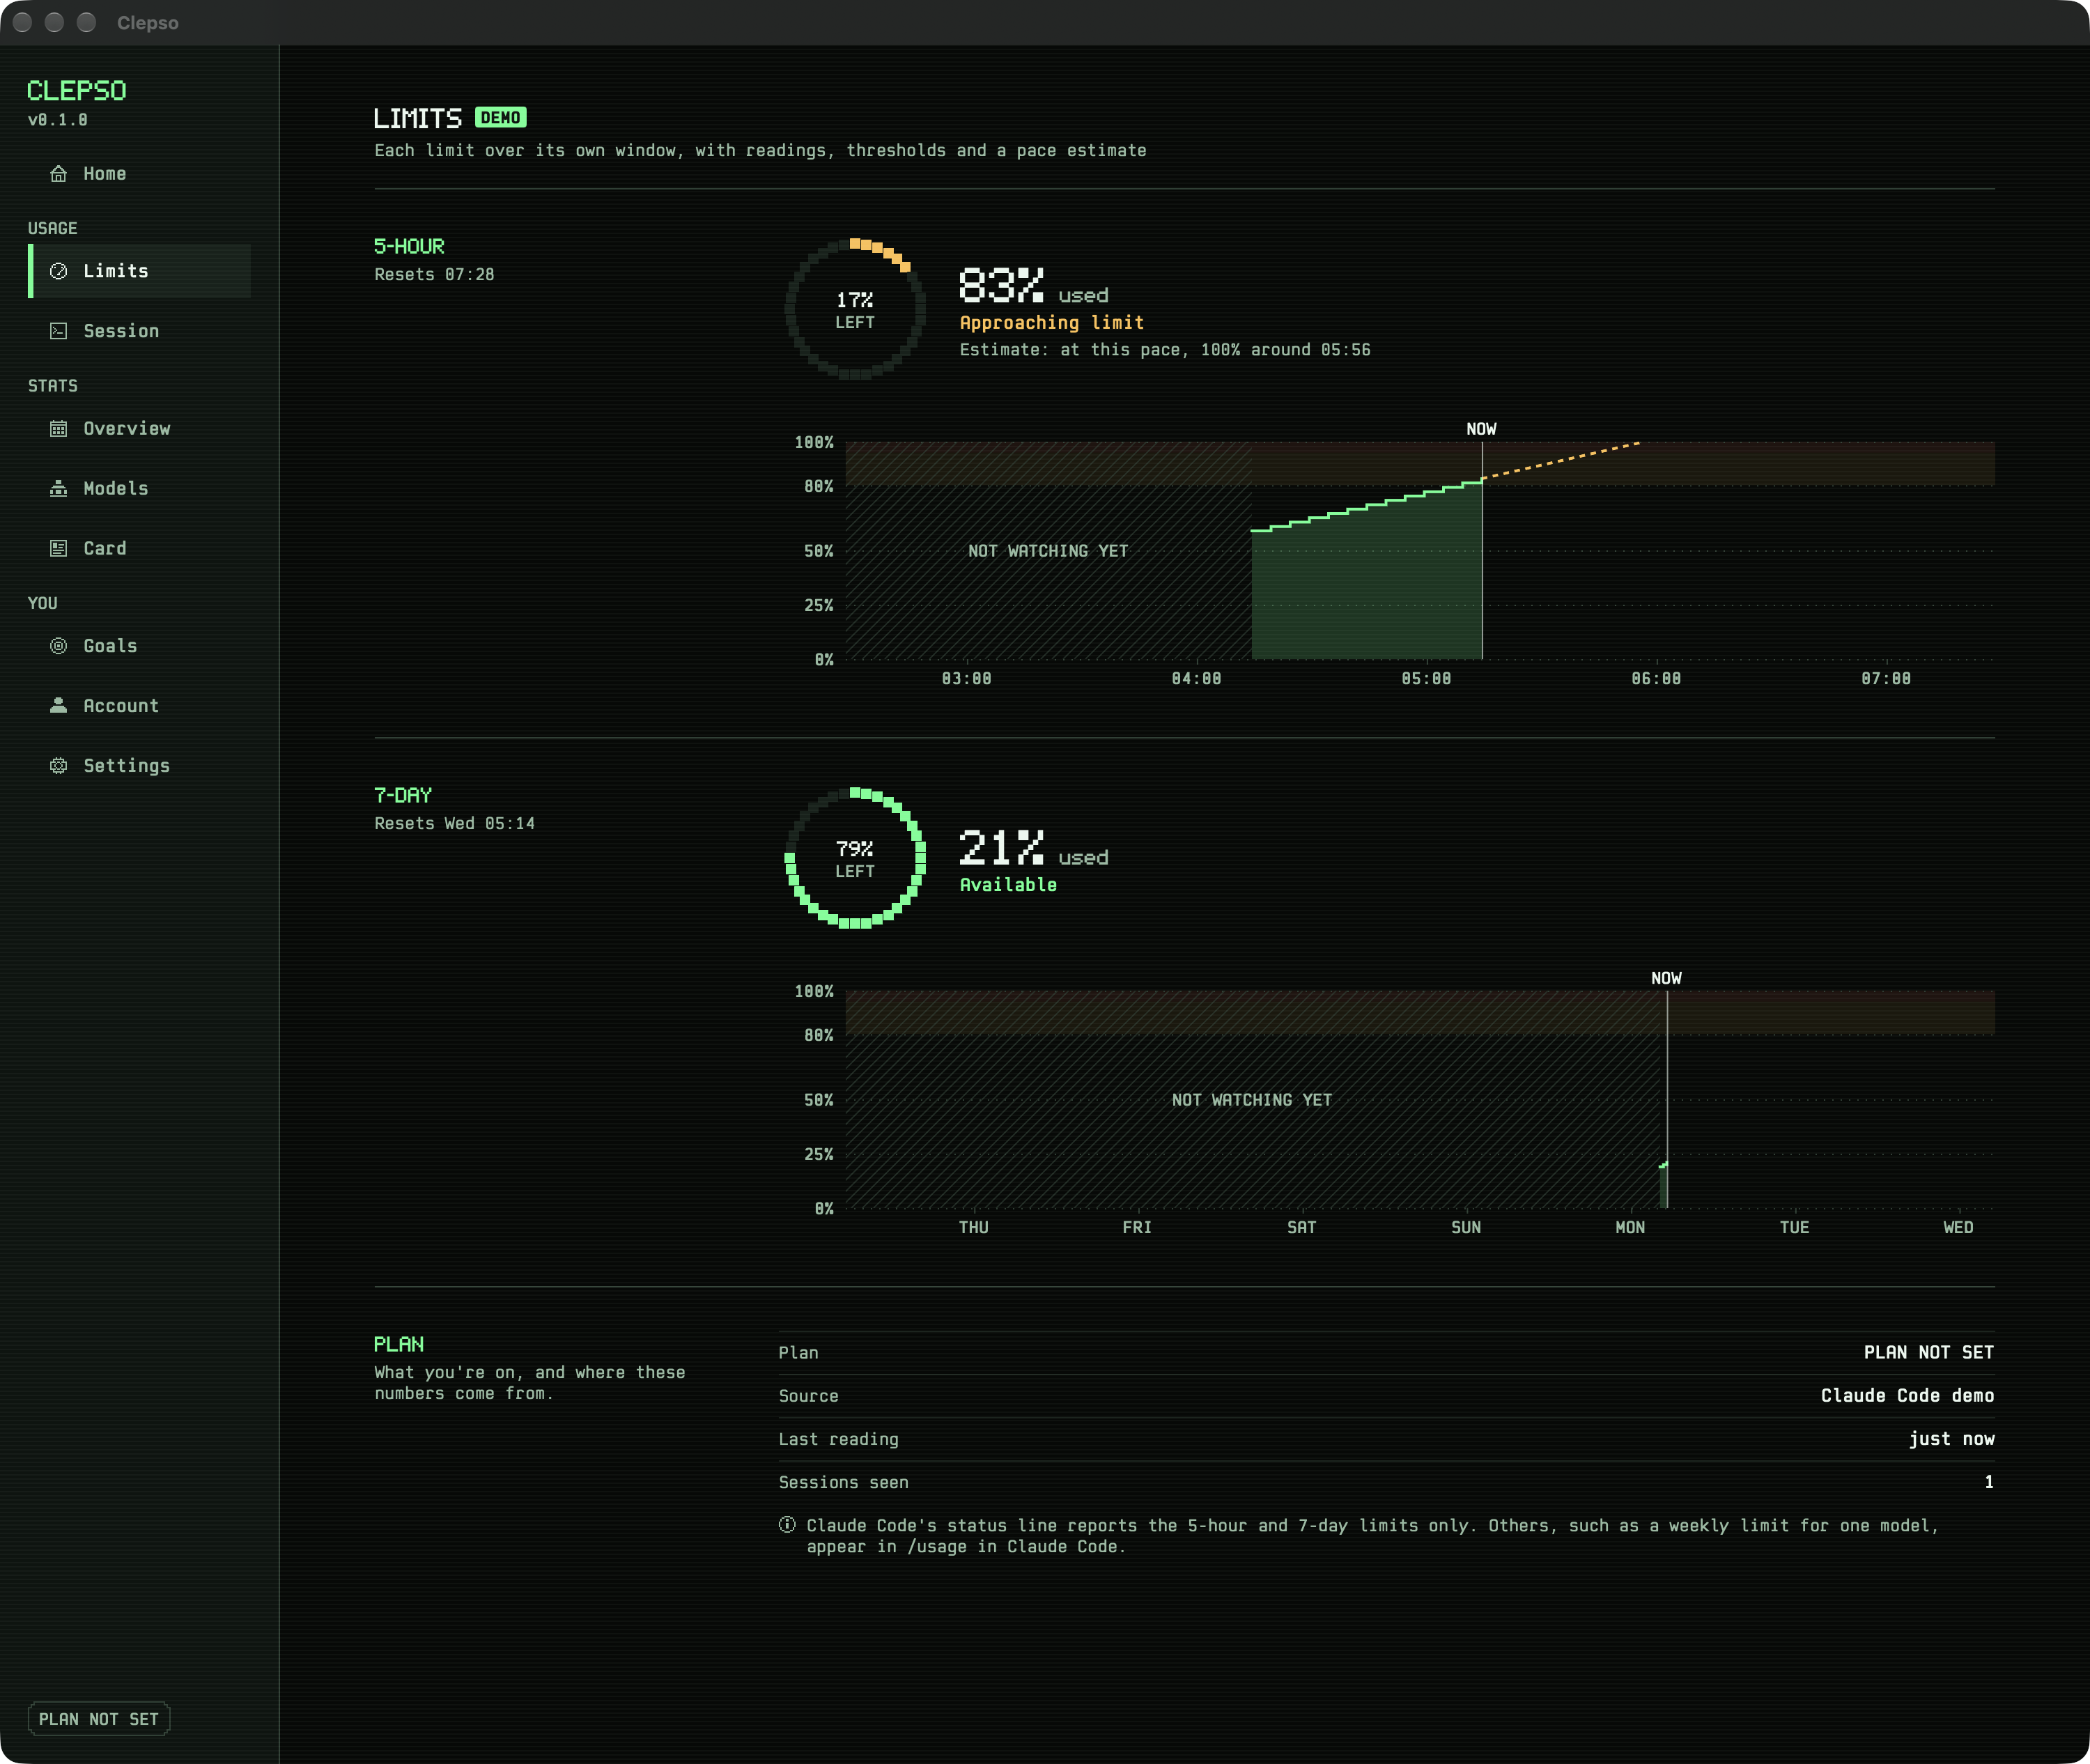Click the 'Claude Code demo' source value

(x=1907, y=1396)
